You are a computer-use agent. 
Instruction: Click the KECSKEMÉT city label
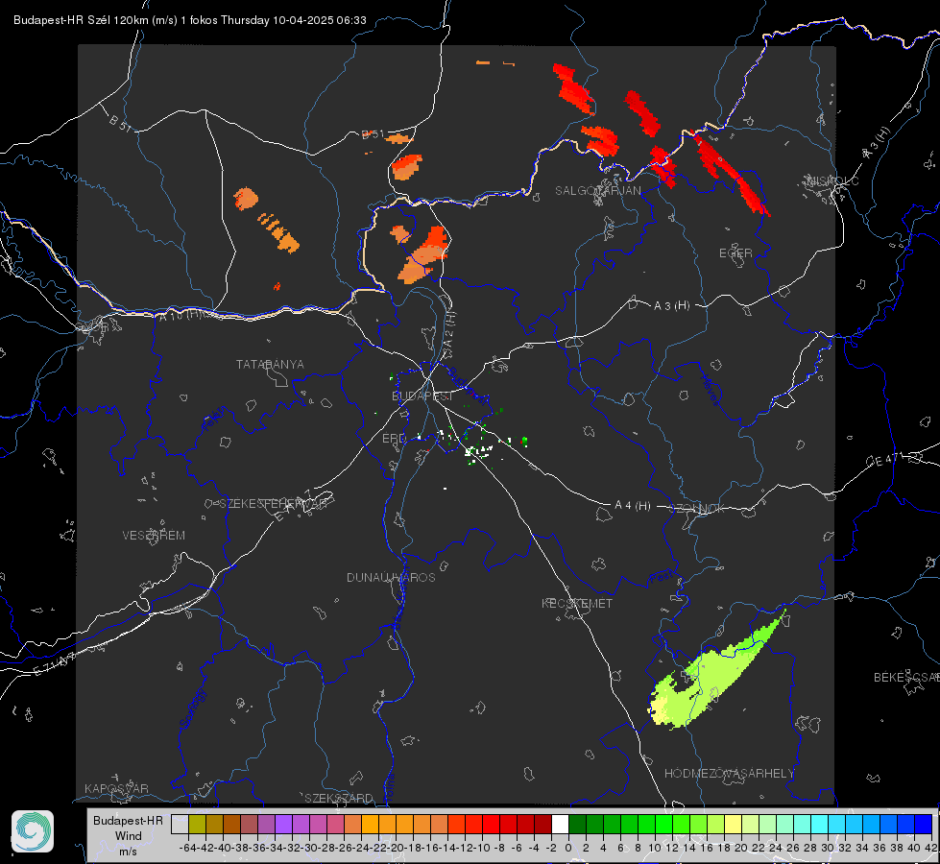[x=577, y=604]
